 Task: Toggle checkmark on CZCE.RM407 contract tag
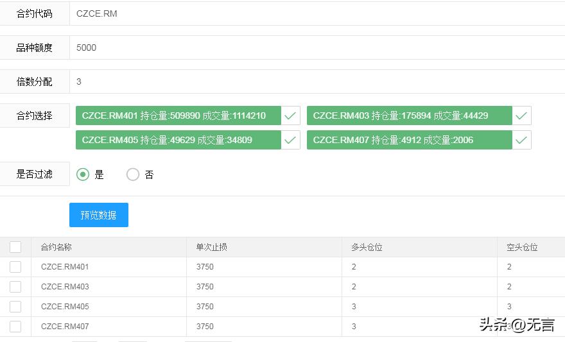tap(521, 140)
